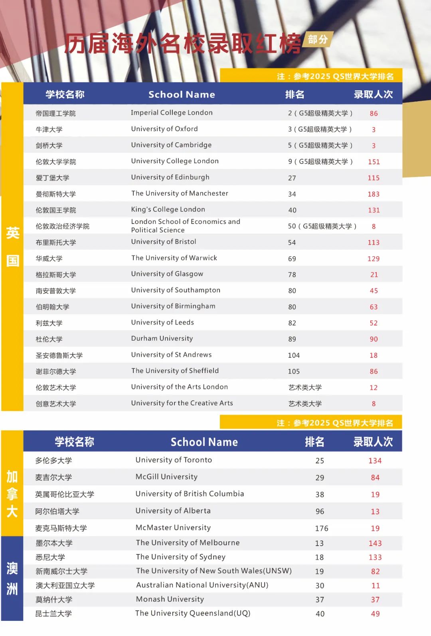The height and width of the screenshot is (636, 431).
Task: Click 'The University of New South Wales(UNSW)'
Action: point(214,571)
